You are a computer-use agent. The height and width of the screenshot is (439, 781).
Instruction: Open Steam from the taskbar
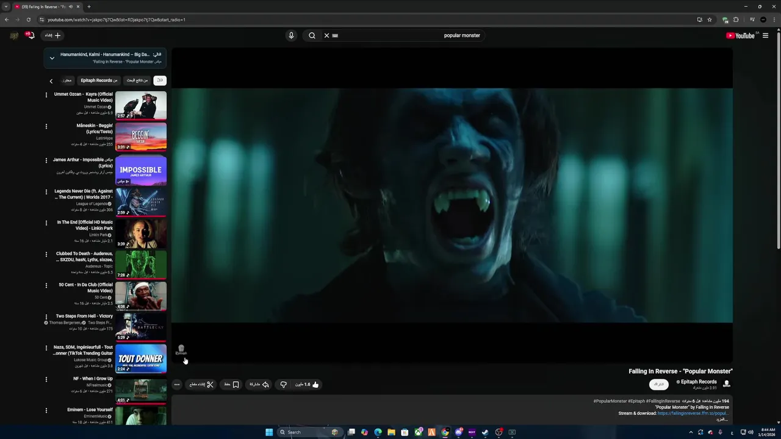click(485, 432)
